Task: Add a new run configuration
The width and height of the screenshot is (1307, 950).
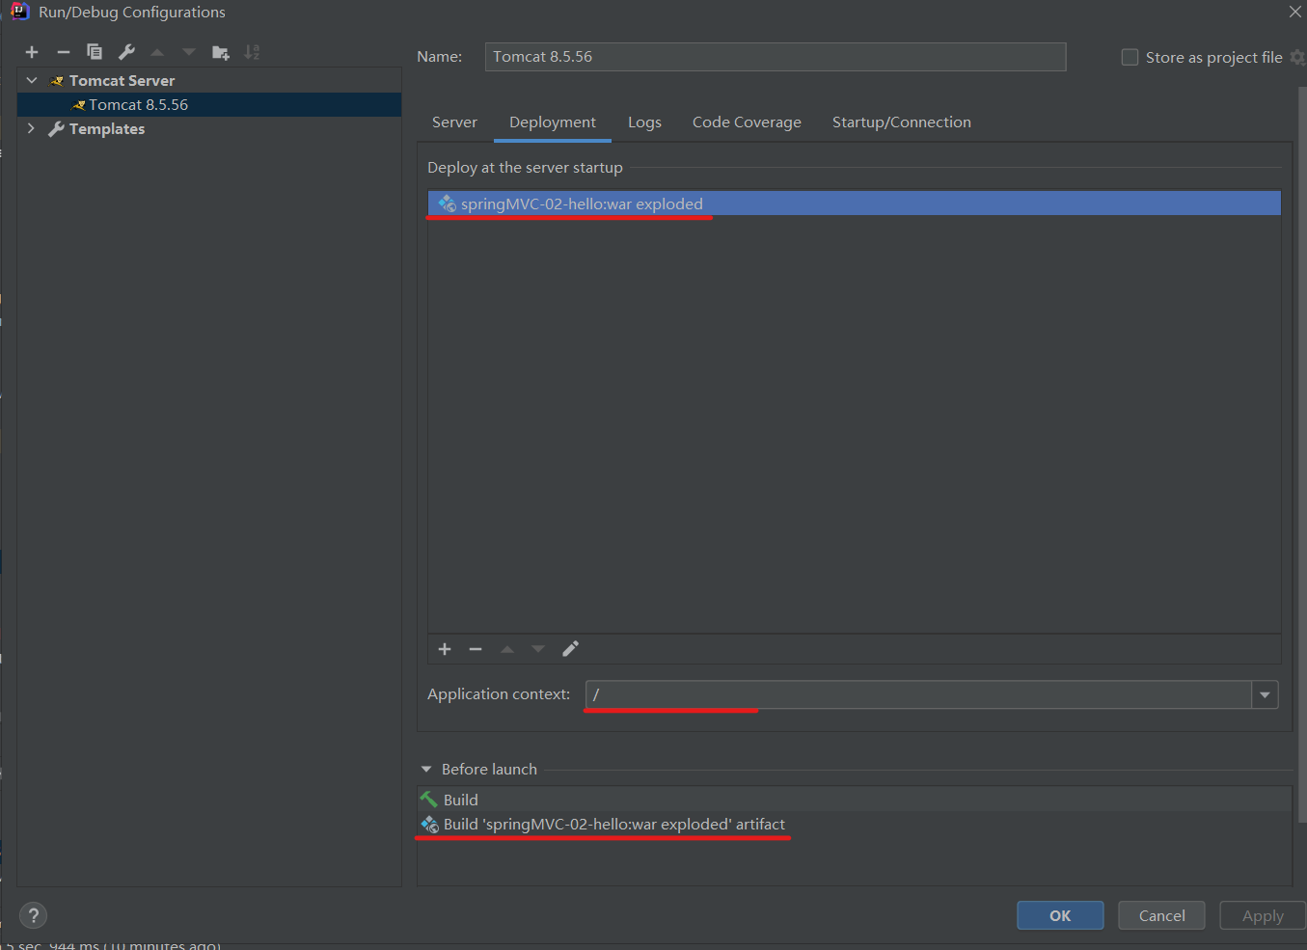Action: click(x=32, y=51)
